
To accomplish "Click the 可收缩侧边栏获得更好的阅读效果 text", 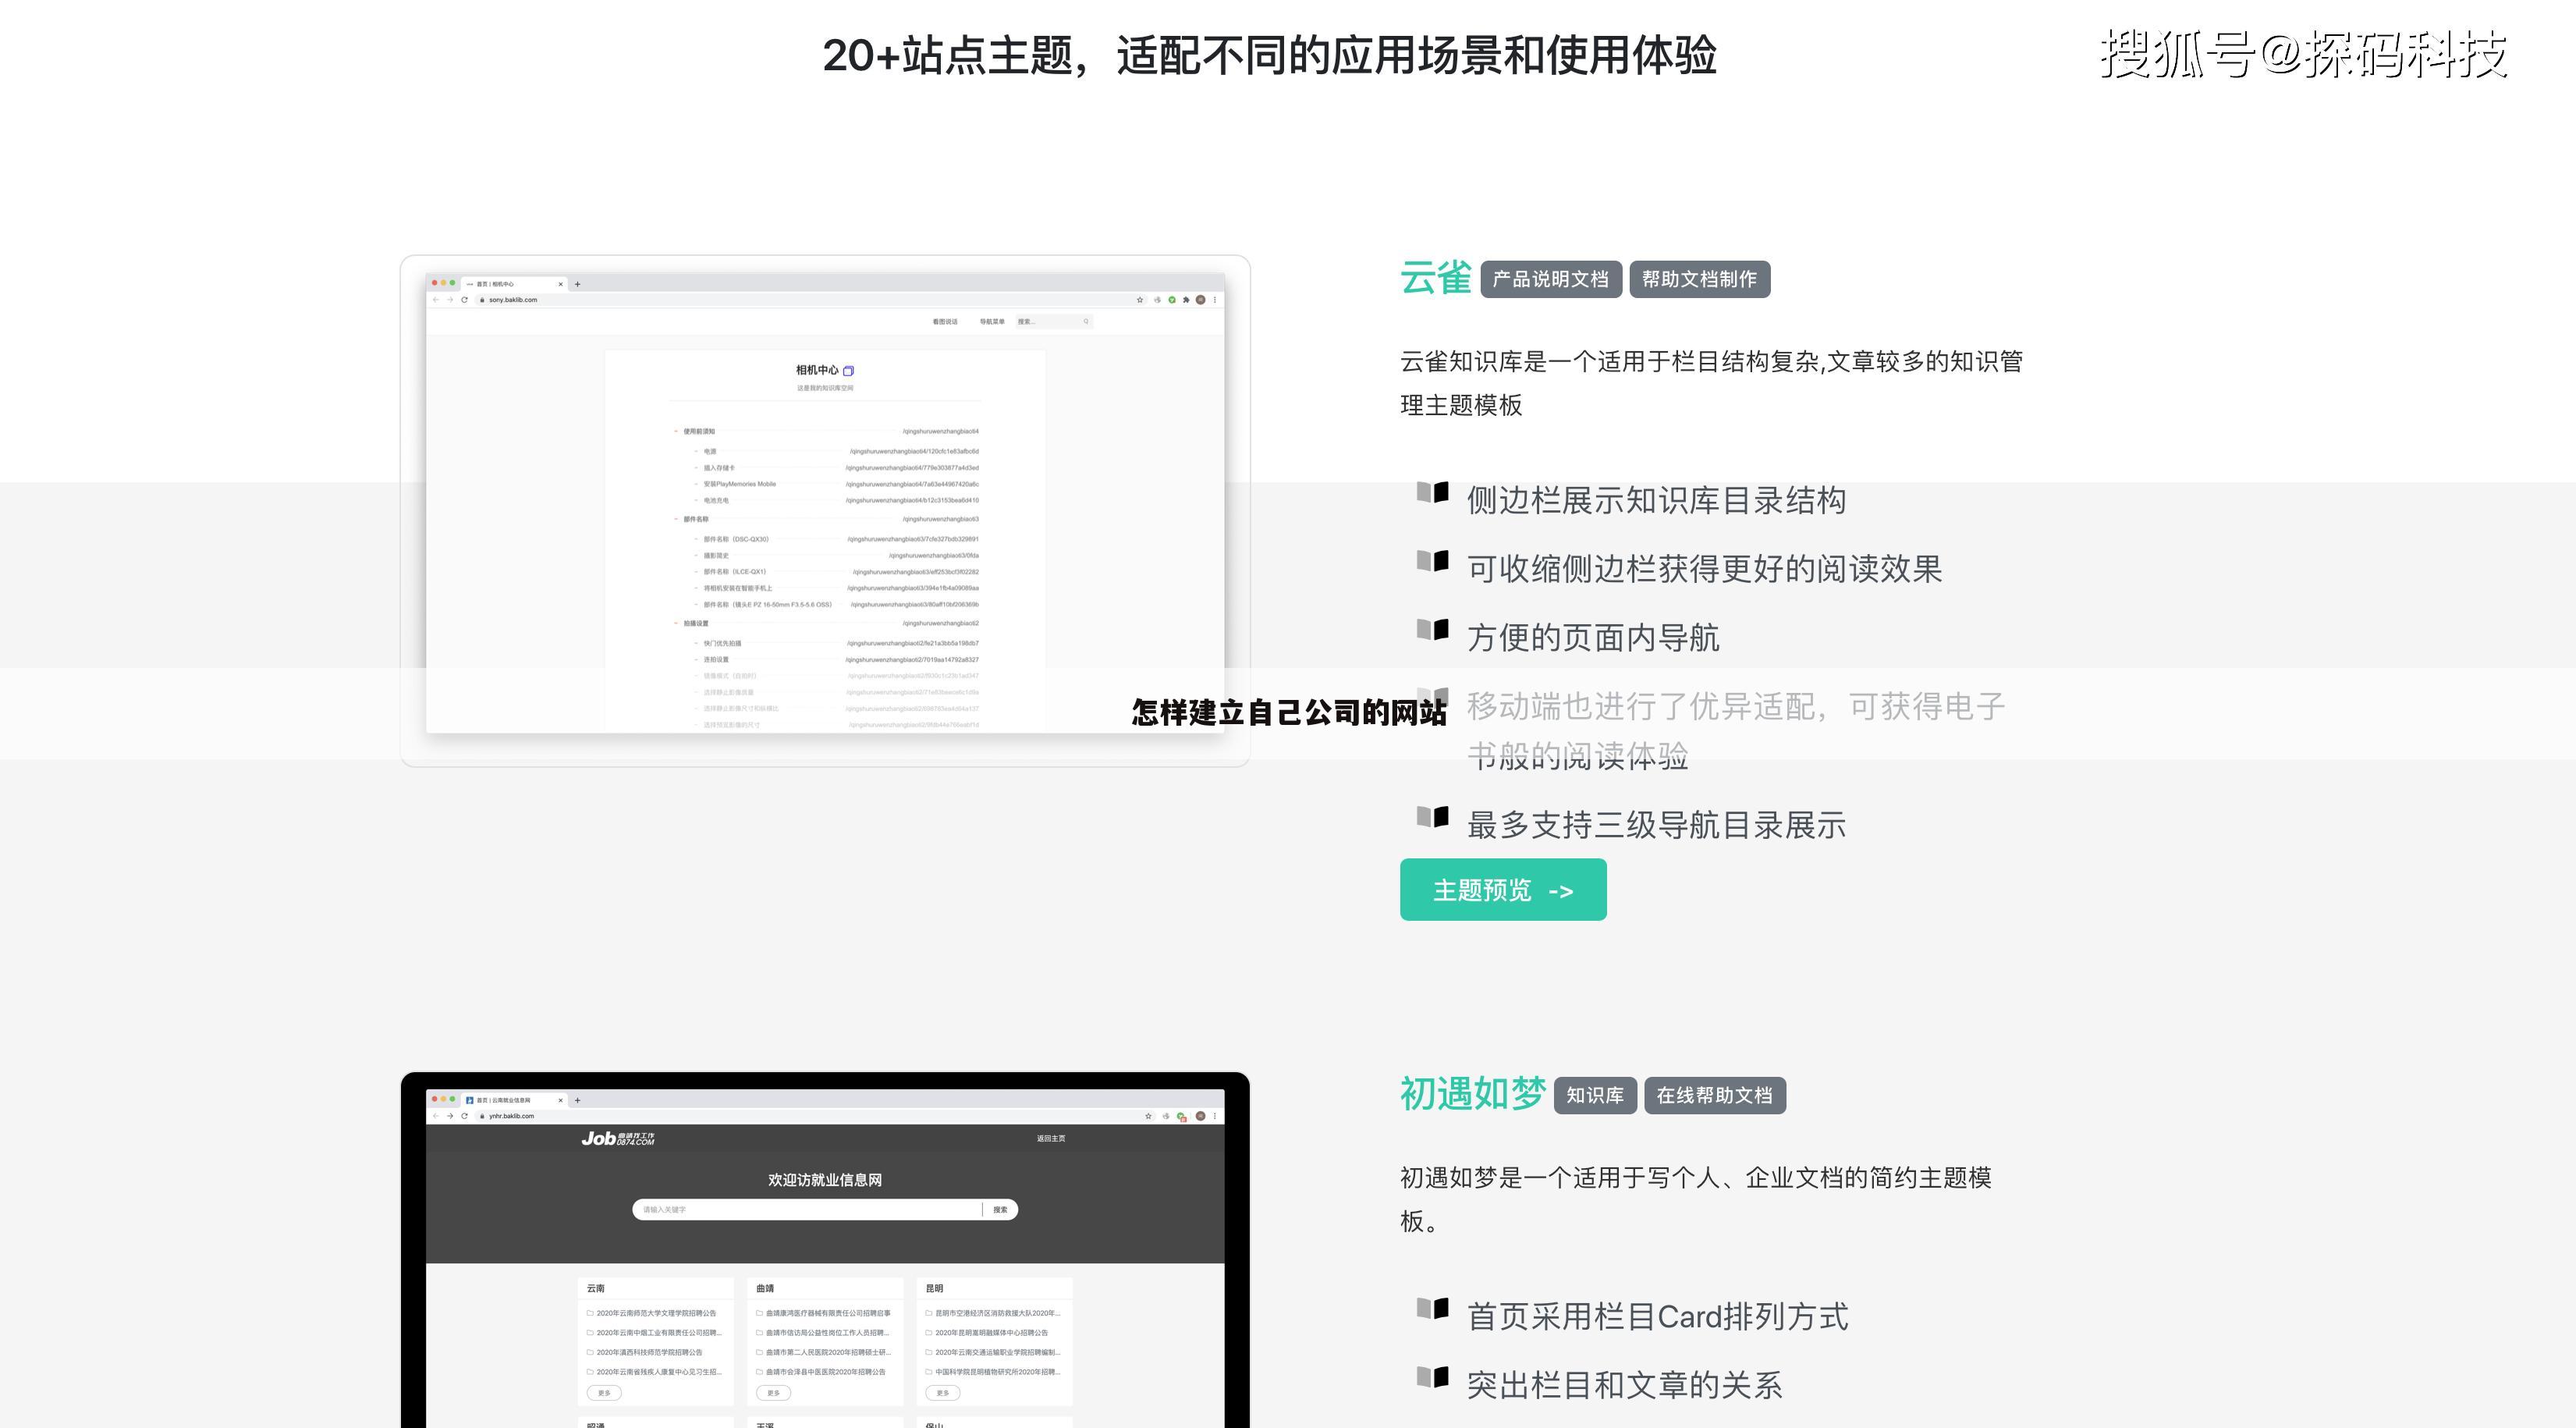I will 1704,569.
